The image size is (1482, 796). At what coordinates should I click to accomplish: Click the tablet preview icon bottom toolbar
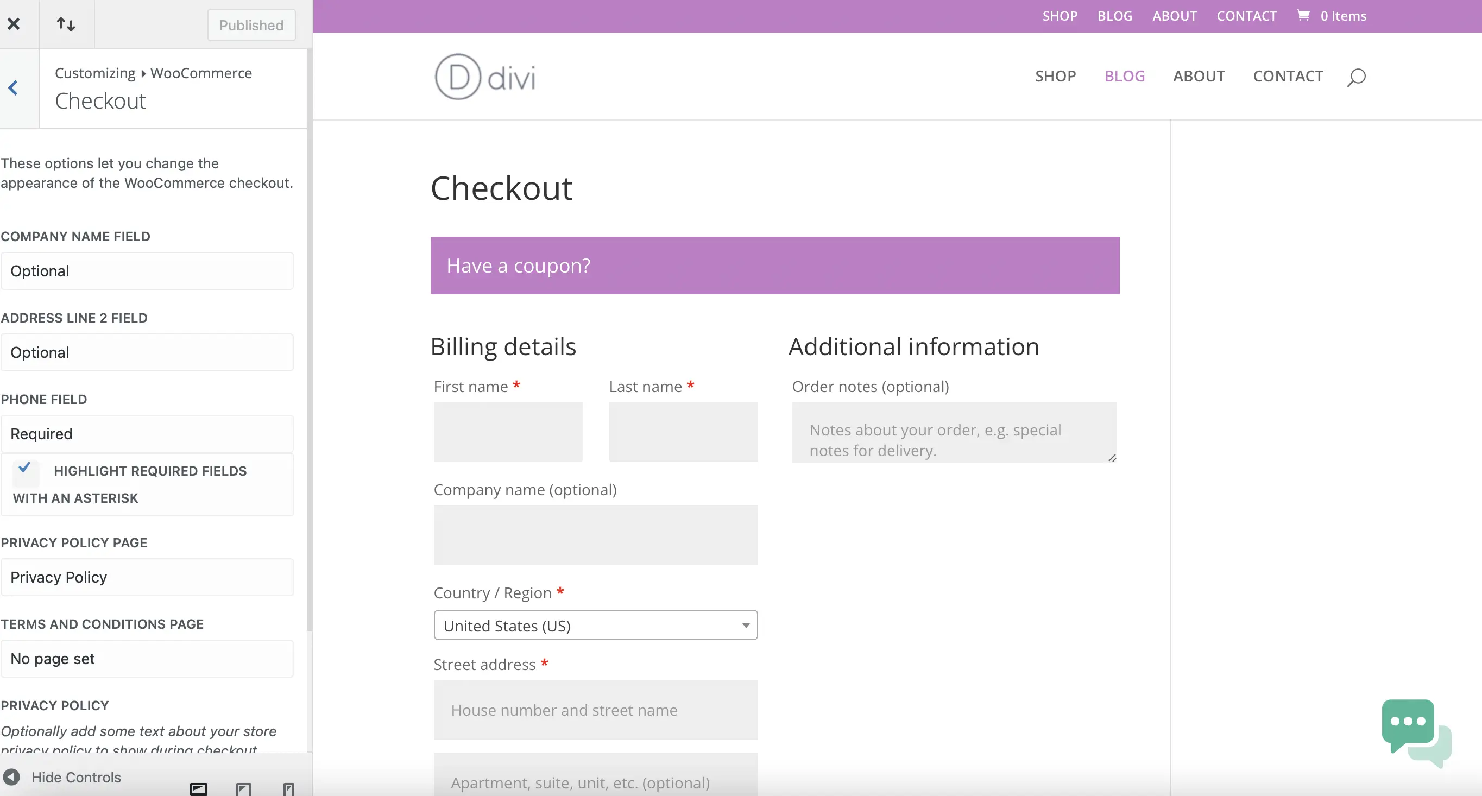click(243, 787)
